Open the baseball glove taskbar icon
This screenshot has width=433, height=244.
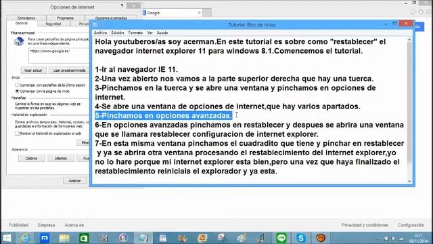pyautogui.click(x=320, y=238)
